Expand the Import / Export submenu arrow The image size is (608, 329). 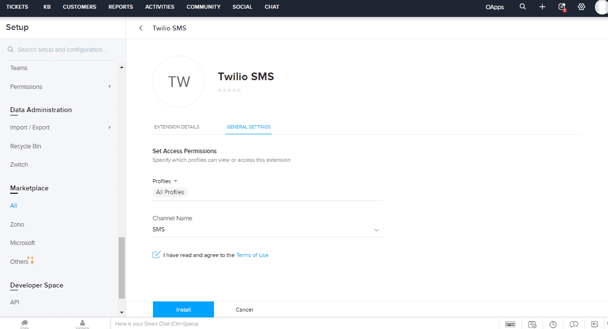[x=110, y=128]
